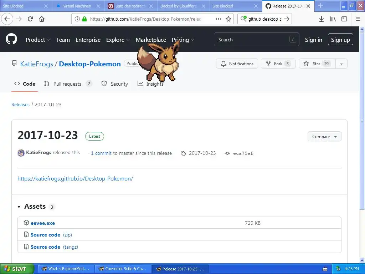
Task: Open page actions three-dot menu
Action: pos(219,19)
